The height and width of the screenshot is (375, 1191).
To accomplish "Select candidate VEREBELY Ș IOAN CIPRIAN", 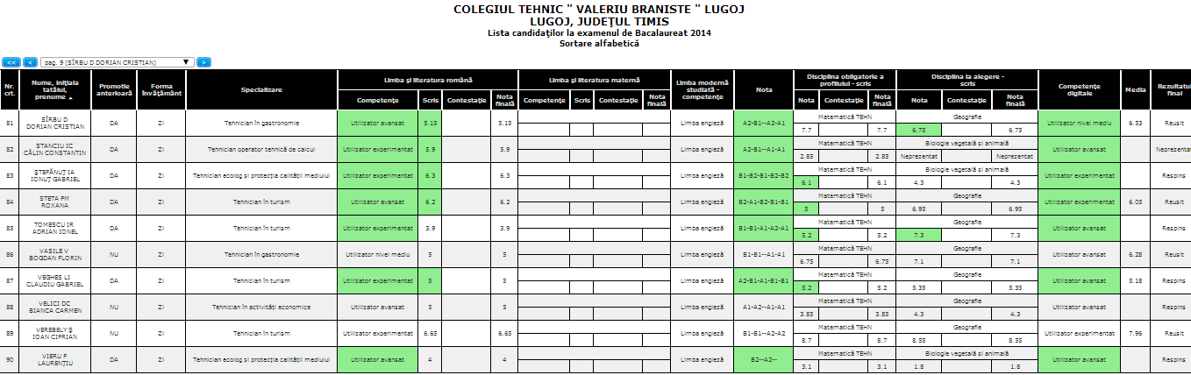I will pos(54,334).
